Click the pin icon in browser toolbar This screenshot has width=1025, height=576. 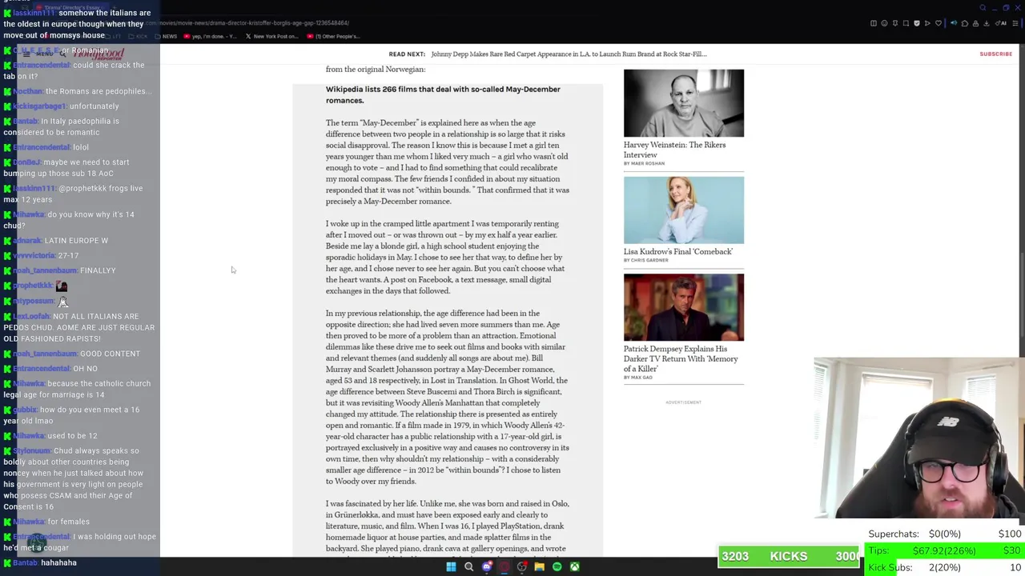(x=895, y=23)
